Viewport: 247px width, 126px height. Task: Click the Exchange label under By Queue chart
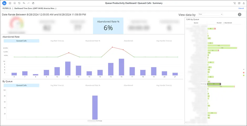99,121
